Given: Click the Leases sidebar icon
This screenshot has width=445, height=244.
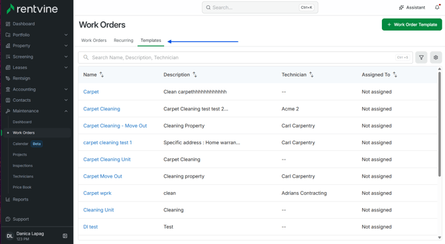Looking at the screenshot, I should (x=8, y=67).
